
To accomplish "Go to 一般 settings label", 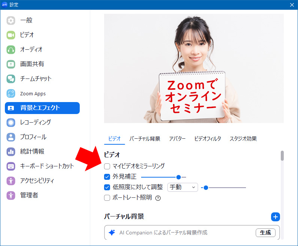I will pyautogui.click(x=27, y=20).
